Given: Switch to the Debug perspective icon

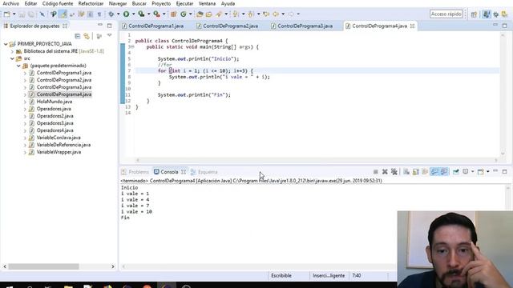Looking at the screenshot, I should tap(496, 14).
